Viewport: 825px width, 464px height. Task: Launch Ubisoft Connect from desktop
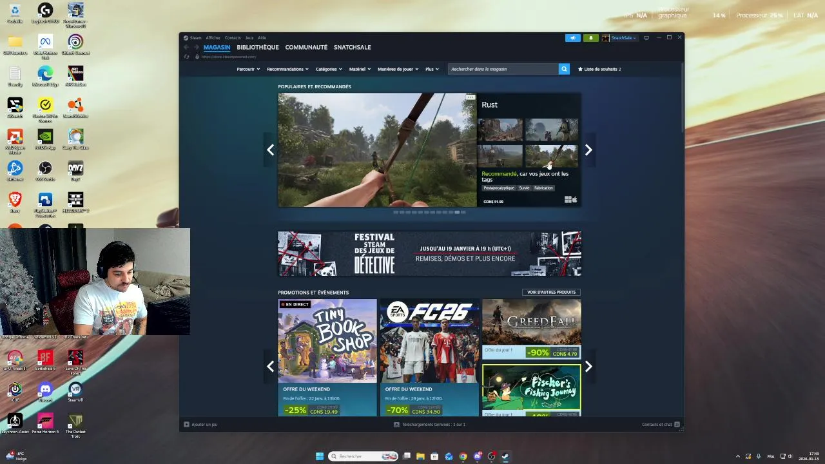(x=75, y=44)
